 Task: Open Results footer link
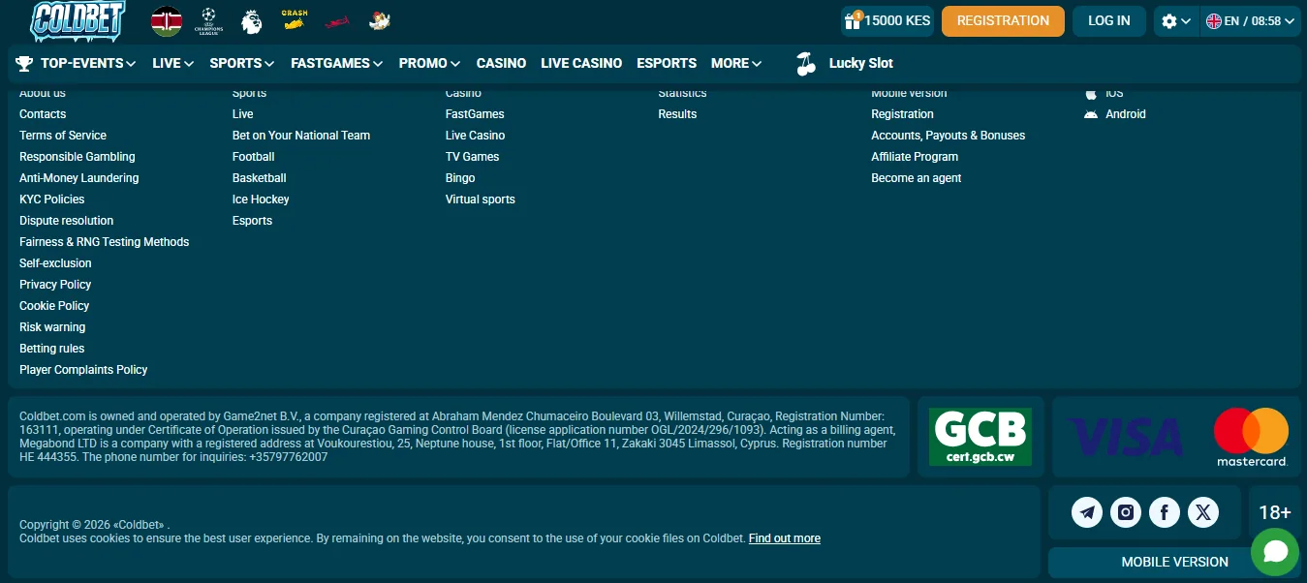click(x=677, y=114)
